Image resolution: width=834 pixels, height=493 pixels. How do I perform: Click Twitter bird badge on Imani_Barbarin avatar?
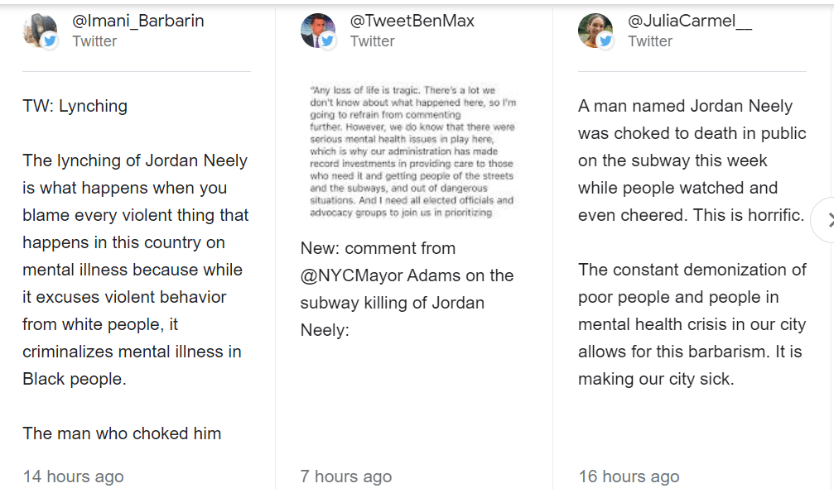[50, 41]
